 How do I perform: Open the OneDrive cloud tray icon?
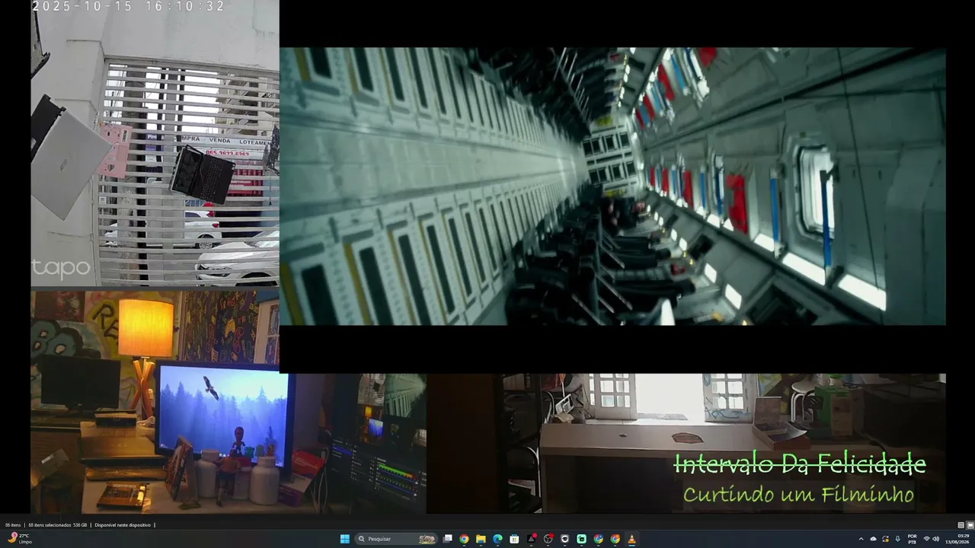click(874, 539)
